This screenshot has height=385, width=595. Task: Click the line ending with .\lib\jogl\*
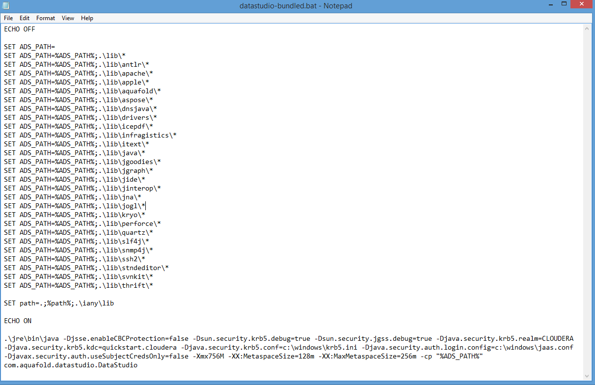[x=75, y=206]
